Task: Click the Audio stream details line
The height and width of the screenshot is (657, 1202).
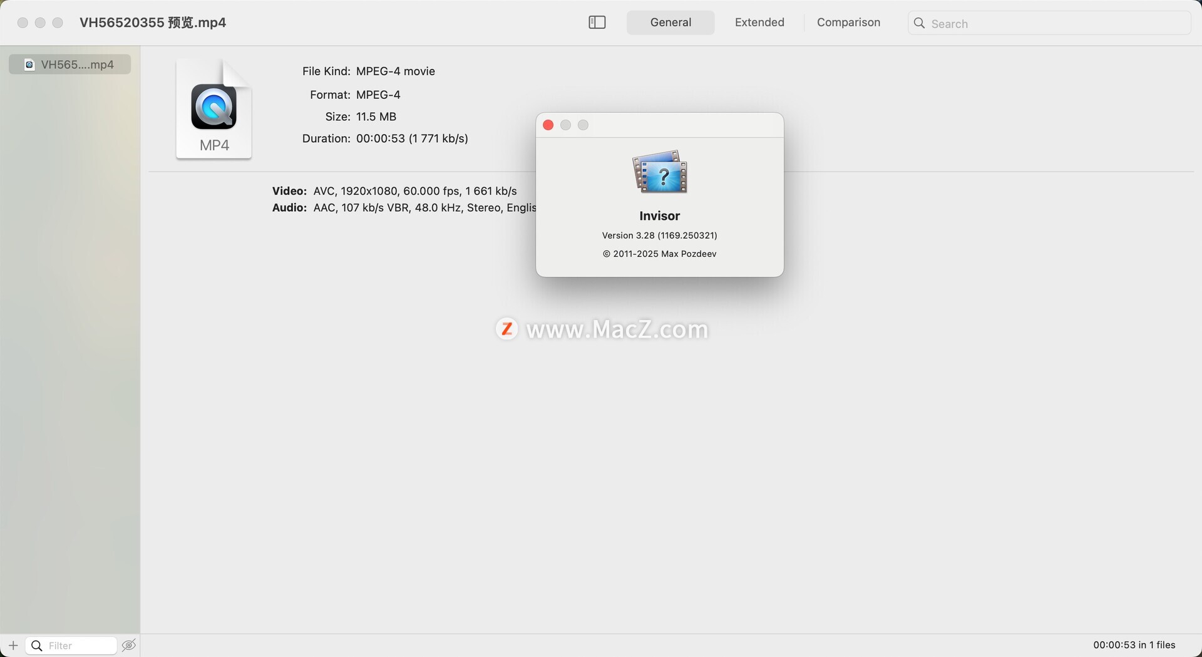Action: pos(404,208)
